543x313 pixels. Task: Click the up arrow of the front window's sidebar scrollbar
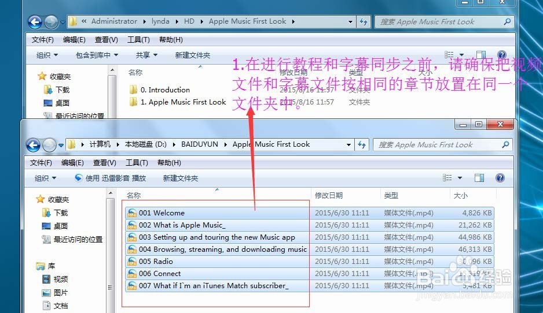pyautogui.click(x=111, y=193)
